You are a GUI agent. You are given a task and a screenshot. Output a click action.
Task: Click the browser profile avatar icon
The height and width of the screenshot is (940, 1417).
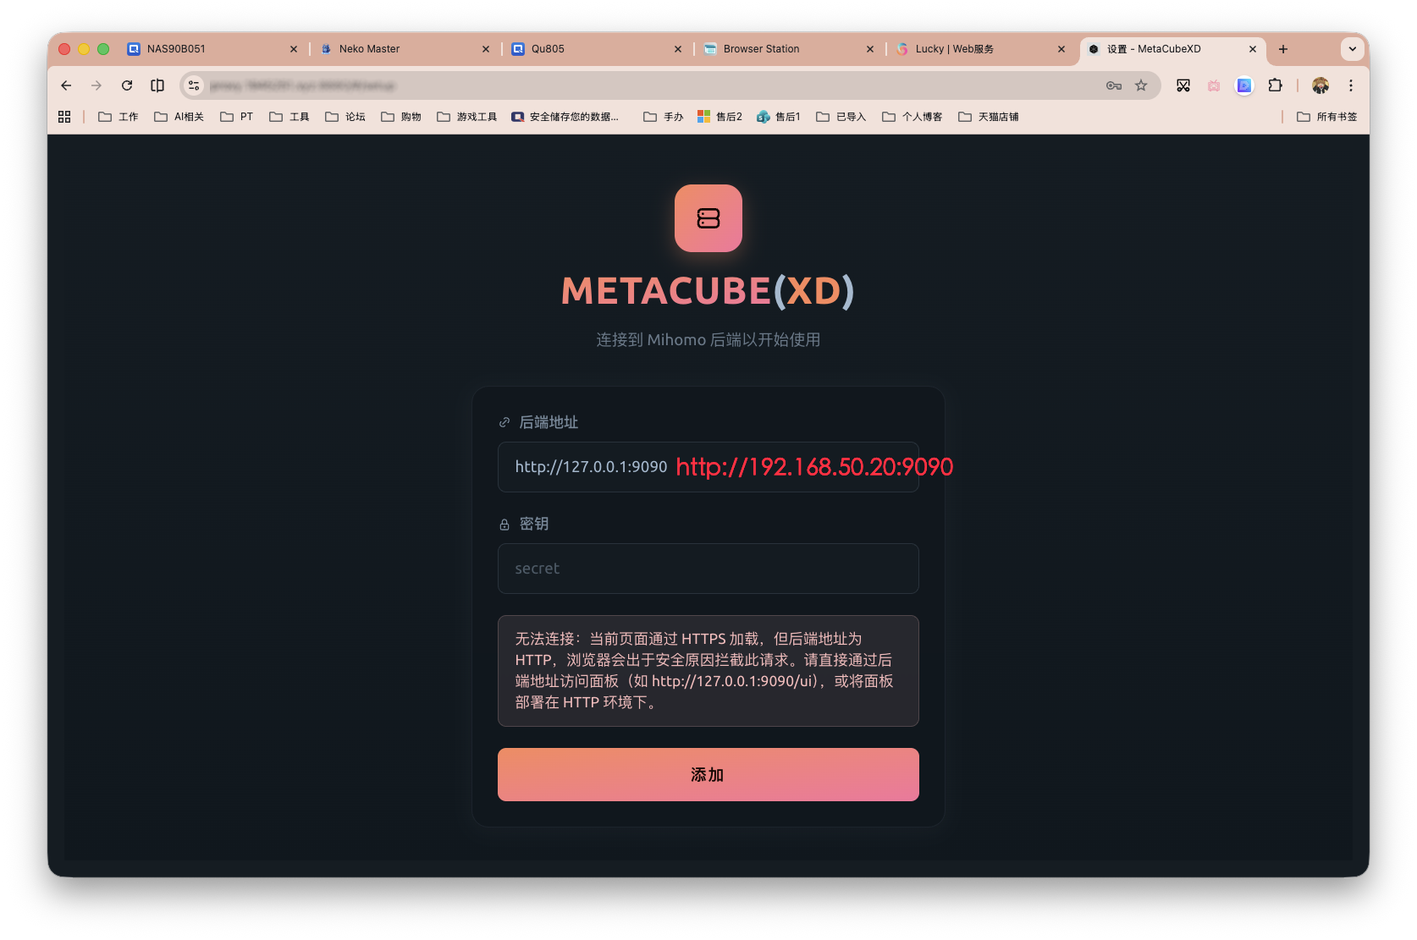(x=1321, y=85)
